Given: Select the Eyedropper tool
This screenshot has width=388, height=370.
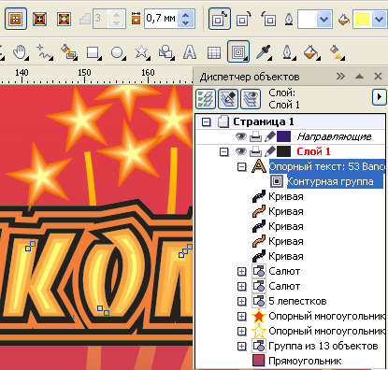Looking at the screenshot, I should (264, 52).
